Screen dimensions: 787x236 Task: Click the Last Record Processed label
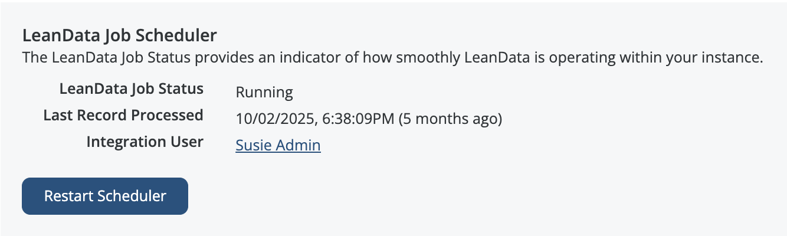click(123, 115)
